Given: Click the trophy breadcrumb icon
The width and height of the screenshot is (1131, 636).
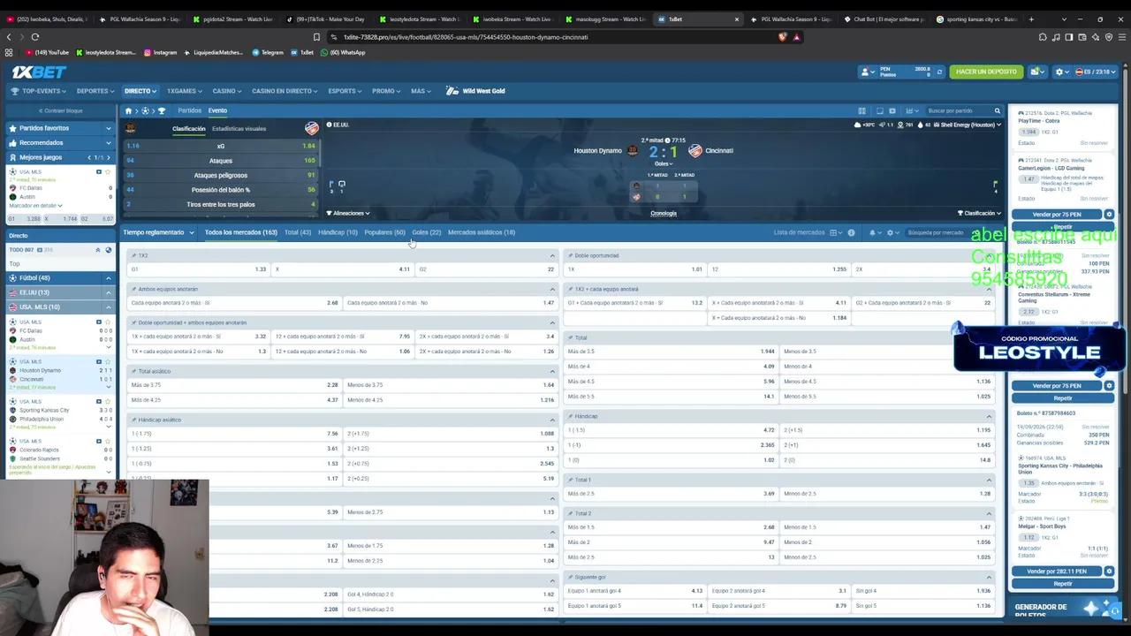Looking at the screenshot, I should coord(162,111).
